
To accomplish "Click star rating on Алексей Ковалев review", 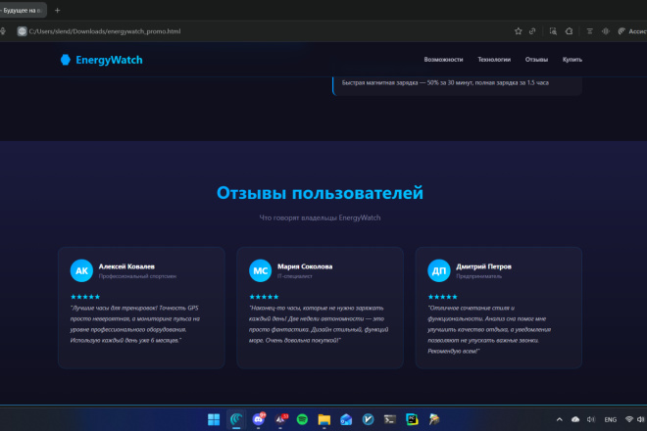I will click(x=85, y=297).
